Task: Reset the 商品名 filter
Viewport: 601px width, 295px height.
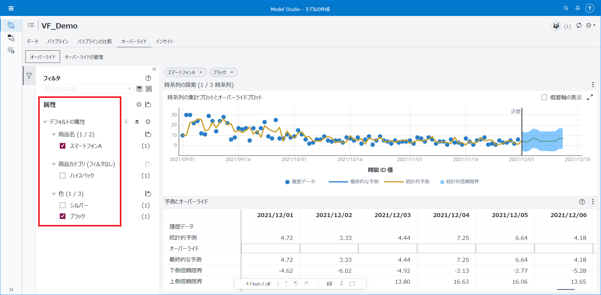Action: pyautogui.click(x=148, y=134)
